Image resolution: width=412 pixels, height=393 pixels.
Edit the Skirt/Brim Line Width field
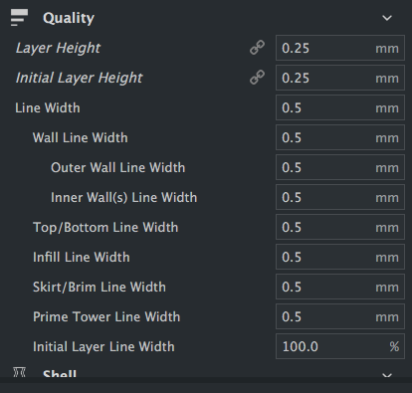340,287
